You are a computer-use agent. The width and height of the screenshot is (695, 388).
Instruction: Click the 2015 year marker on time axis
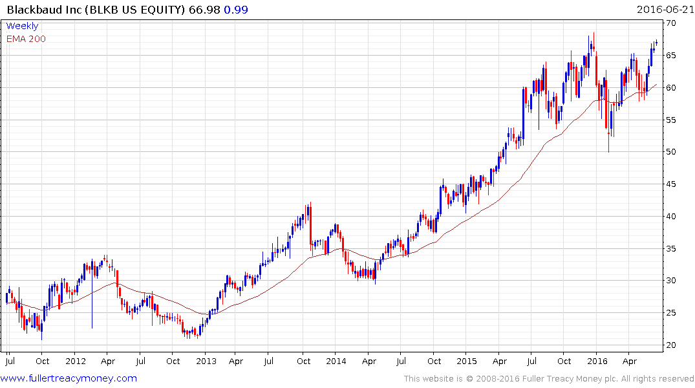click(466, 360)
